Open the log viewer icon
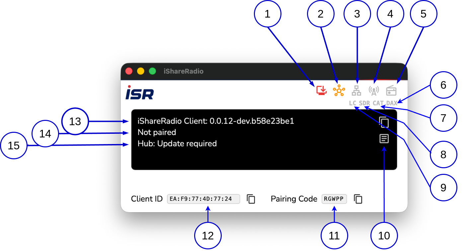The image size is (467, 251). point(384,139)
